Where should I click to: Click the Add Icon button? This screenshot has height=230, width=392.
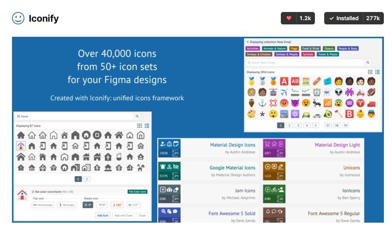pos(103,216)
